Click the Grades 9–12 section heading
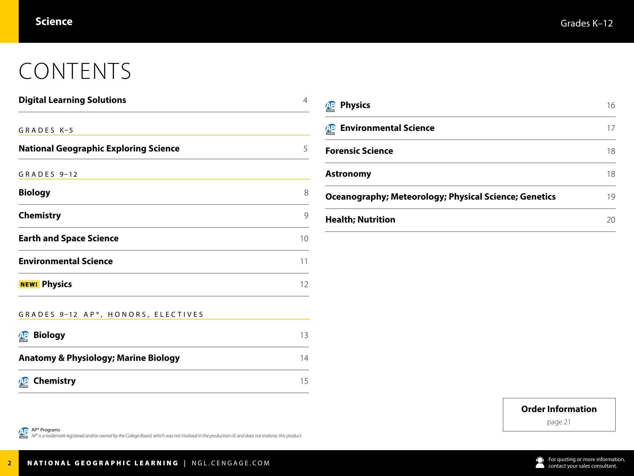634x476 pixels. (x=48, y=174)
